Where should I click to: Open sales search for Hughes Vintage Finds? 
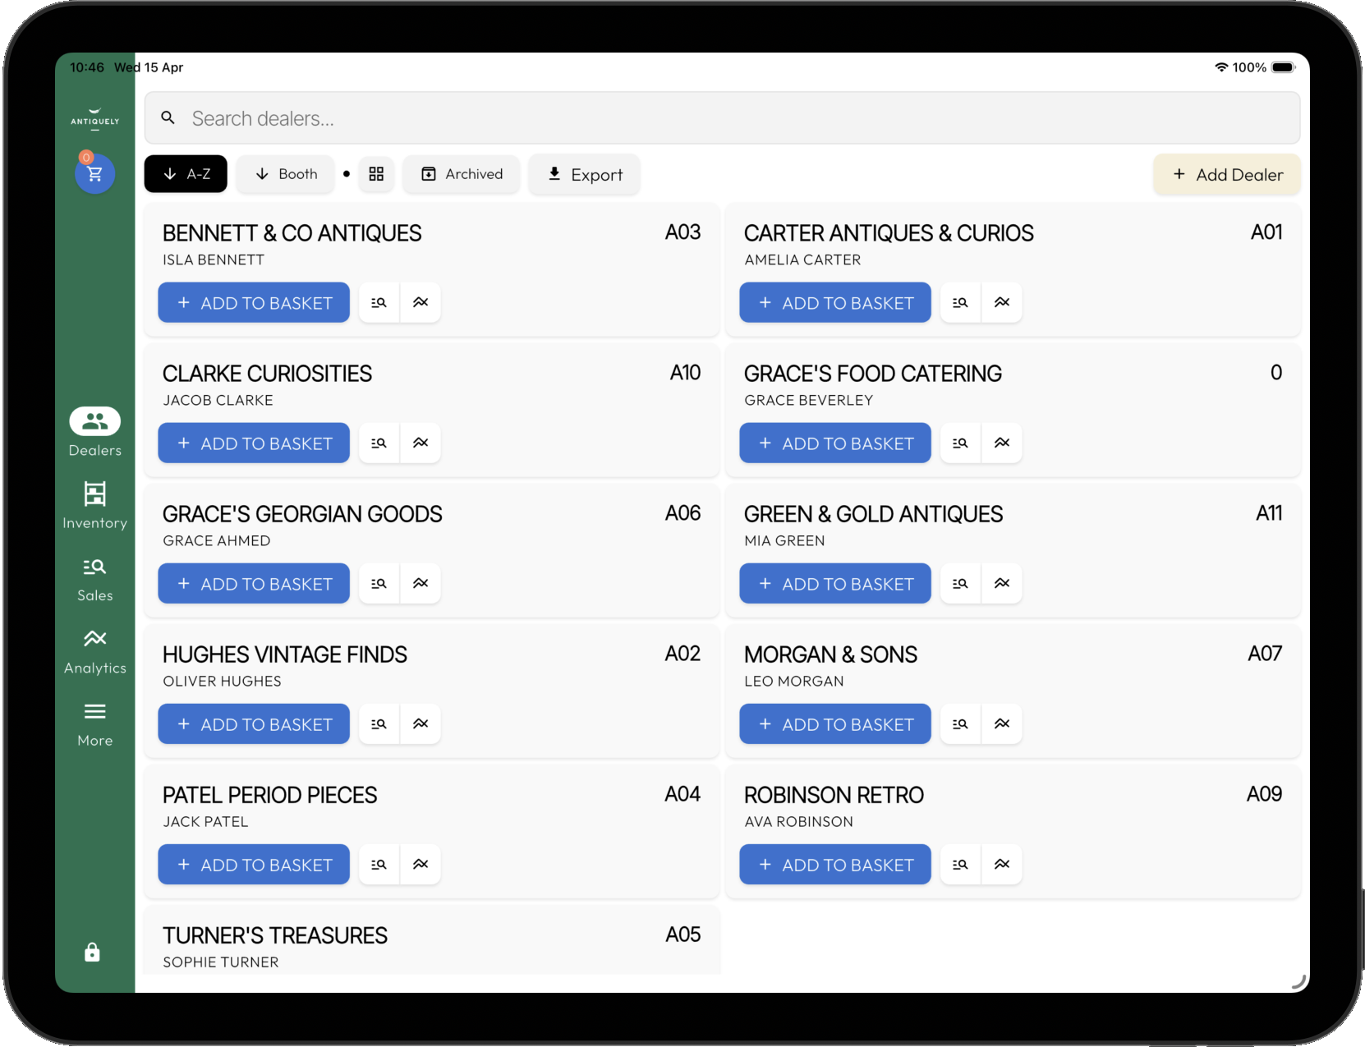point(379,723)
